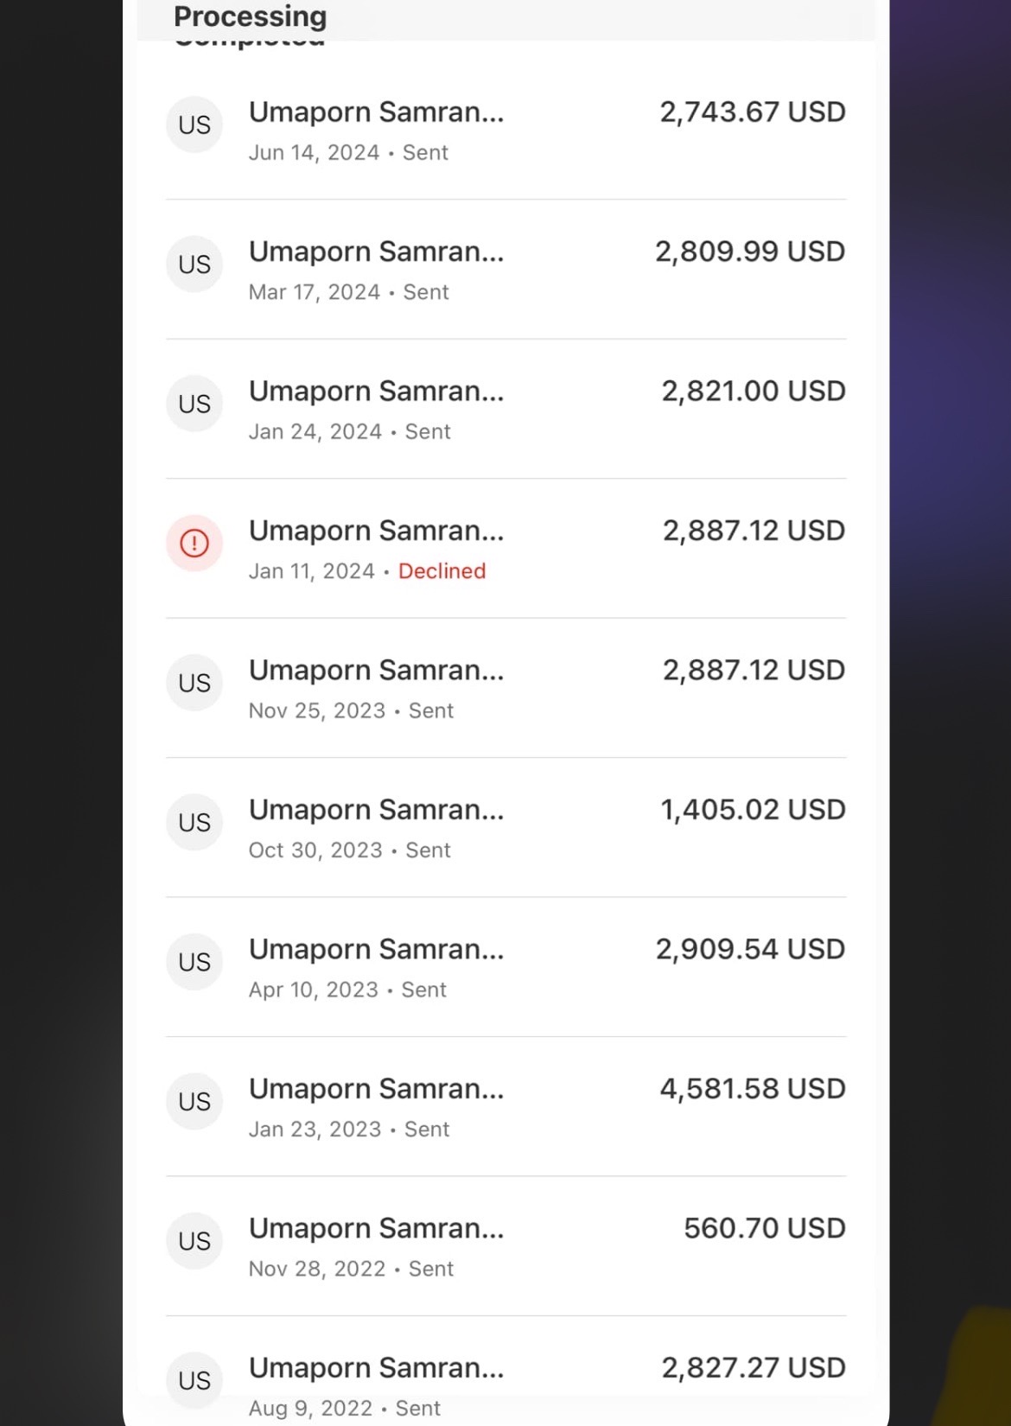1011x1426 pixels.
Task: Tap the US avatar for Jun 14, 2024 transfer
Action: 194,124
